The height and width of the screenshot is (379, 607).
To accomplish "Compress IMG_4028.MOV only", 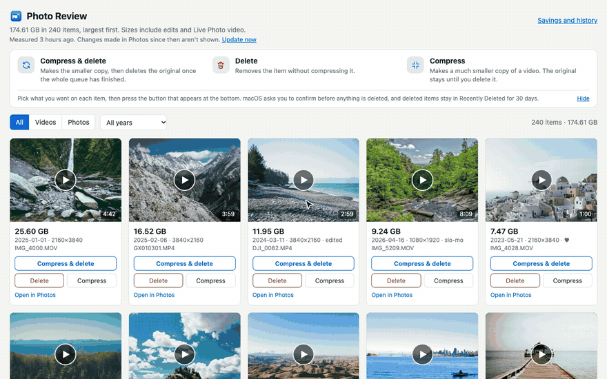I will [568, 280].
